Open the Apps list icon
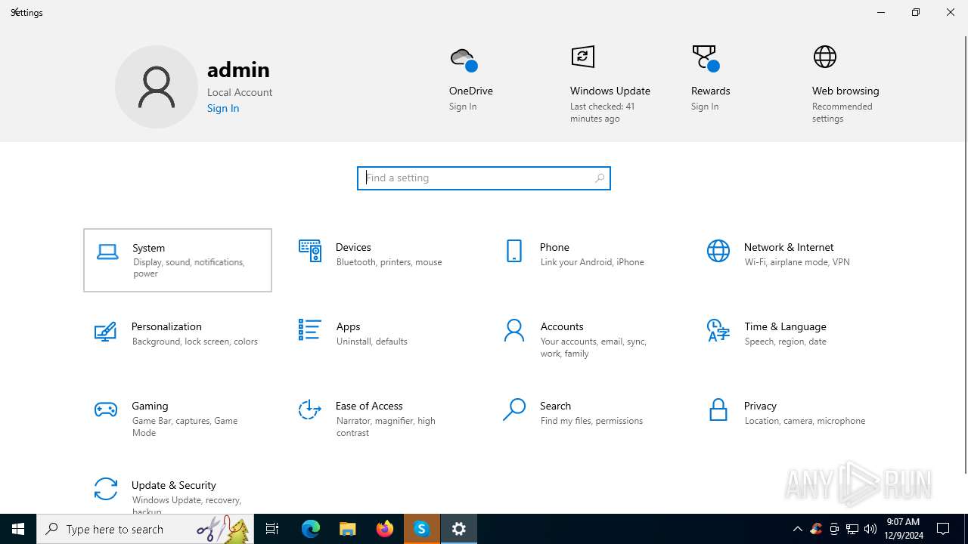 pos(309,329)
